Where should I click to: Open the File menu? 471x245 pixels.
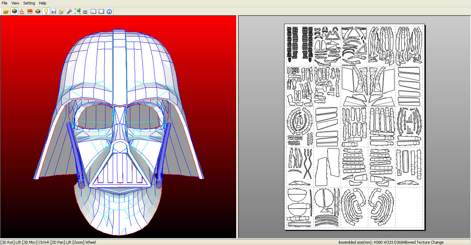click(x=4, y=3)
